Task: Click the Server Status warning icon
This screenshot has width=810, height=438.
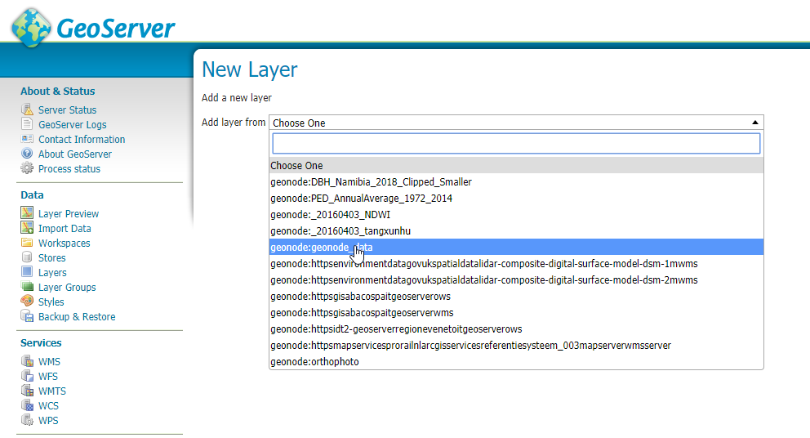Action: click(x=27, y=109)
